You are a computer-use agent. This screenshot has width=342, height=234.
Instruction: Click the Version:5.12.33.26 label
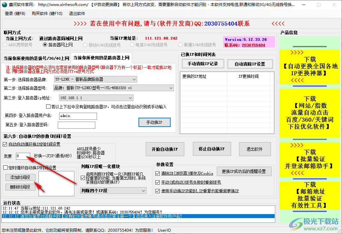246,40
